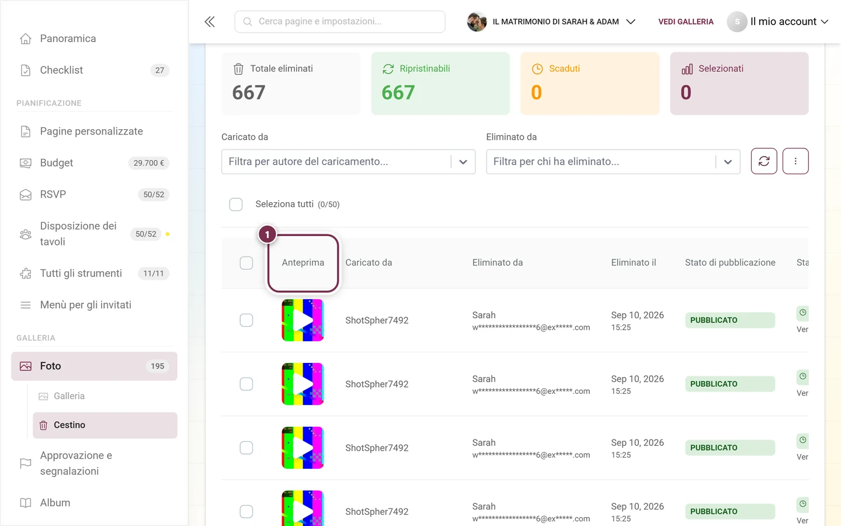Click the Selezionati bar chart icon

pyautogui.click(x=687, y=69)
